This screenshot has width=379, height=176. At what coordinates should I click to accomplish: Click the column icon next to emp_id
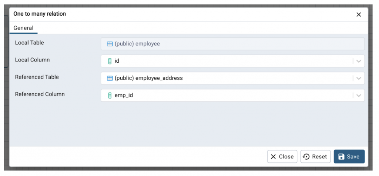pos(110,96)
